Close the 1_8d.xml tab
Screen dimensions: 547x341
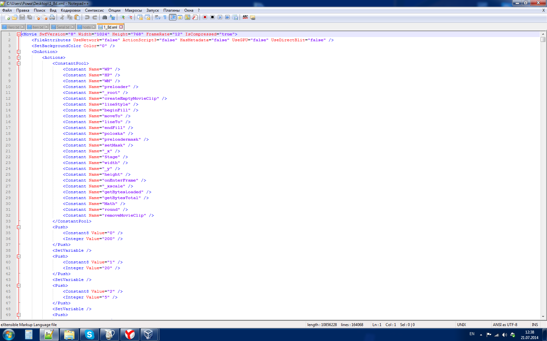click(121, 27)
